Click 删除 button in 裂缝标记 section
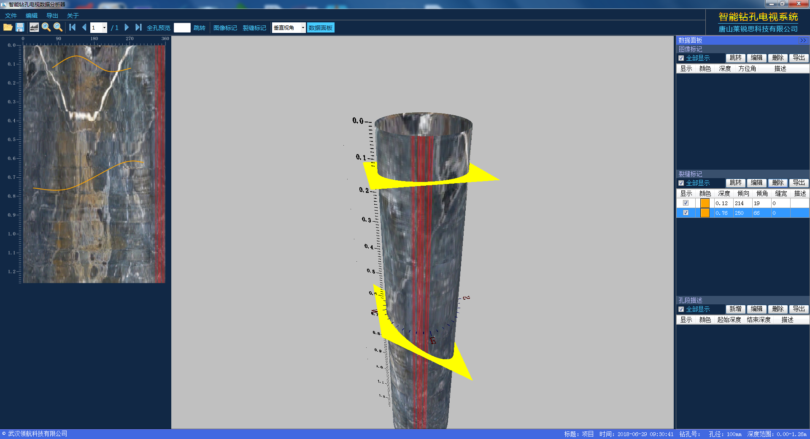The height and width of the screenshot is (439, 810). (x=778, y=183)
